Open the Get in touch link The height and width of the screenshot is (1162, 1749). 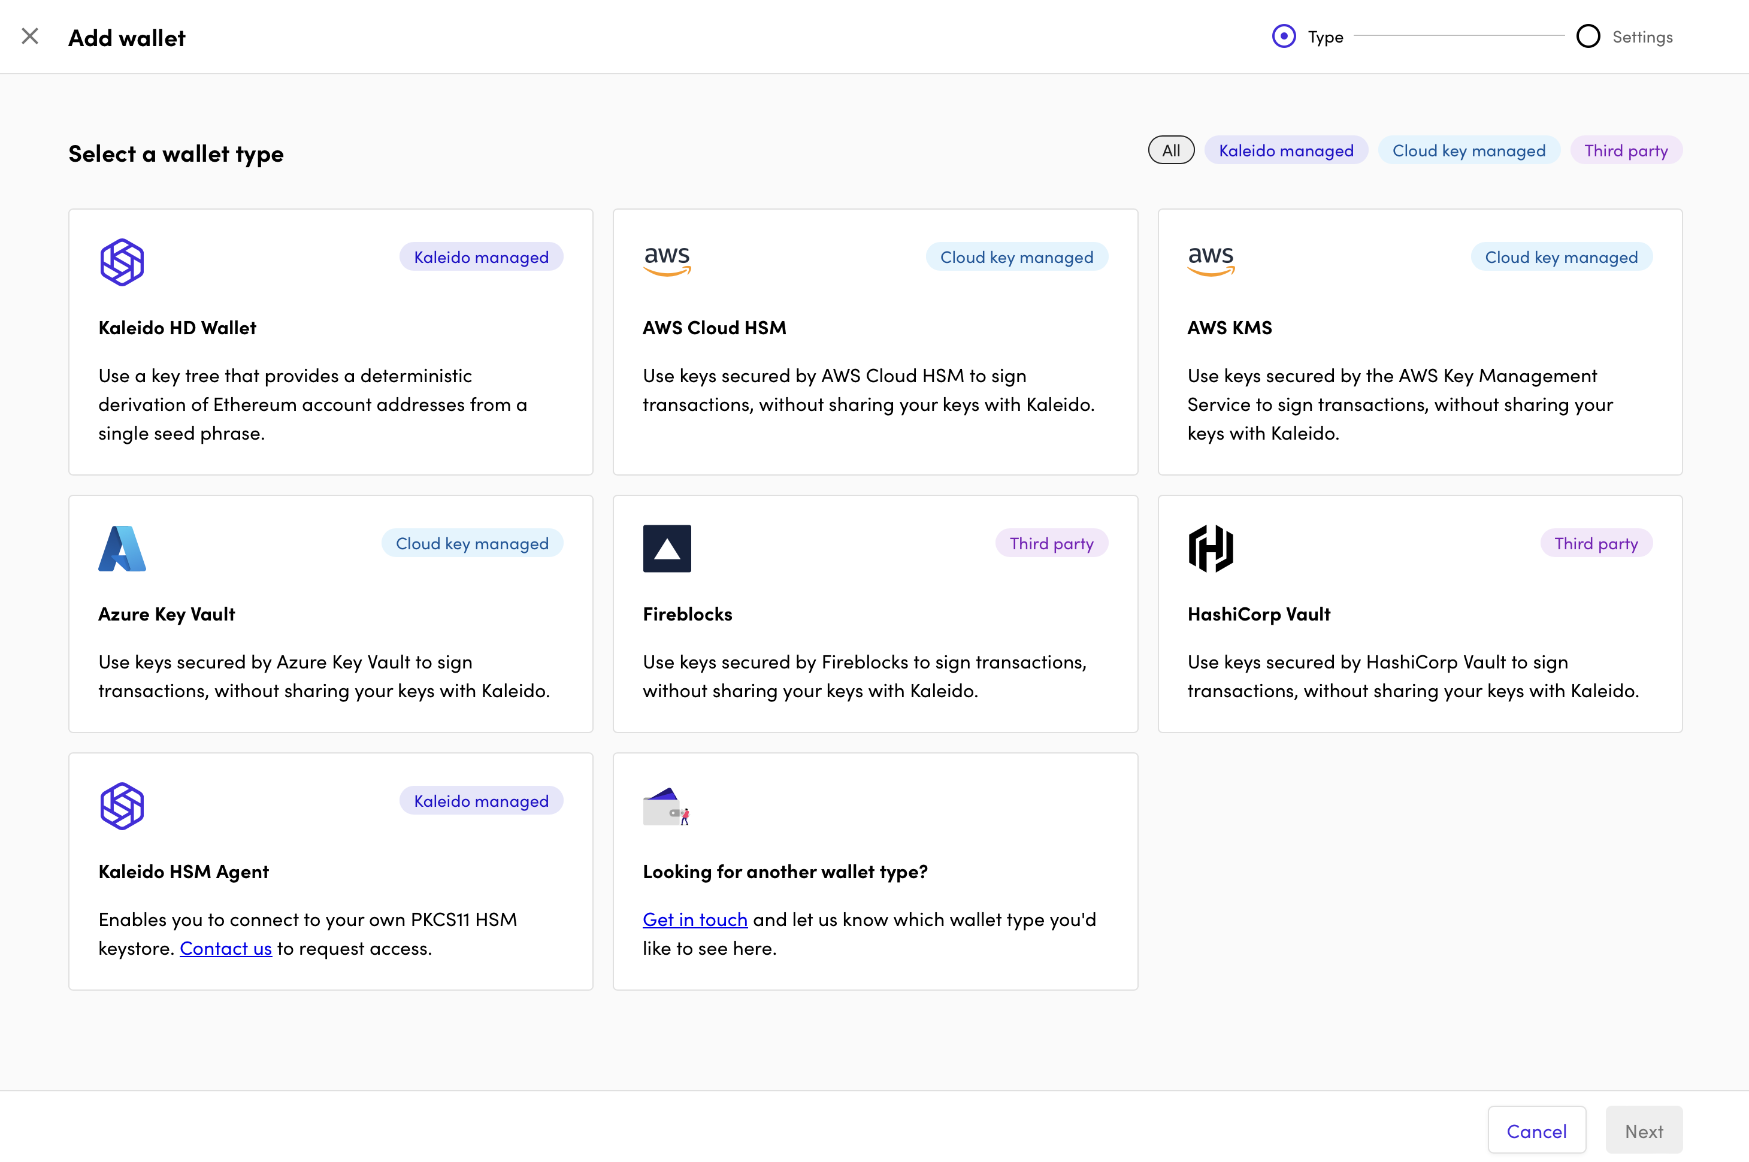694,919
